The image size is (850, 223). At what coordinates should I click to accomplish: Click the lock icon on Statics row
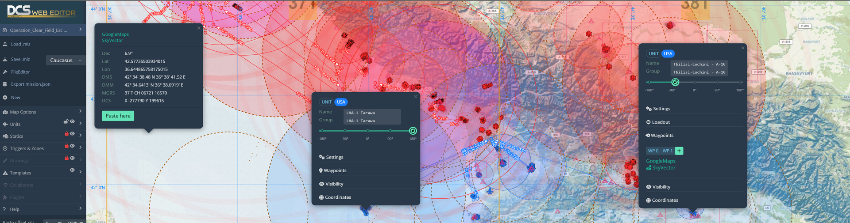click(x=66, y=134)
